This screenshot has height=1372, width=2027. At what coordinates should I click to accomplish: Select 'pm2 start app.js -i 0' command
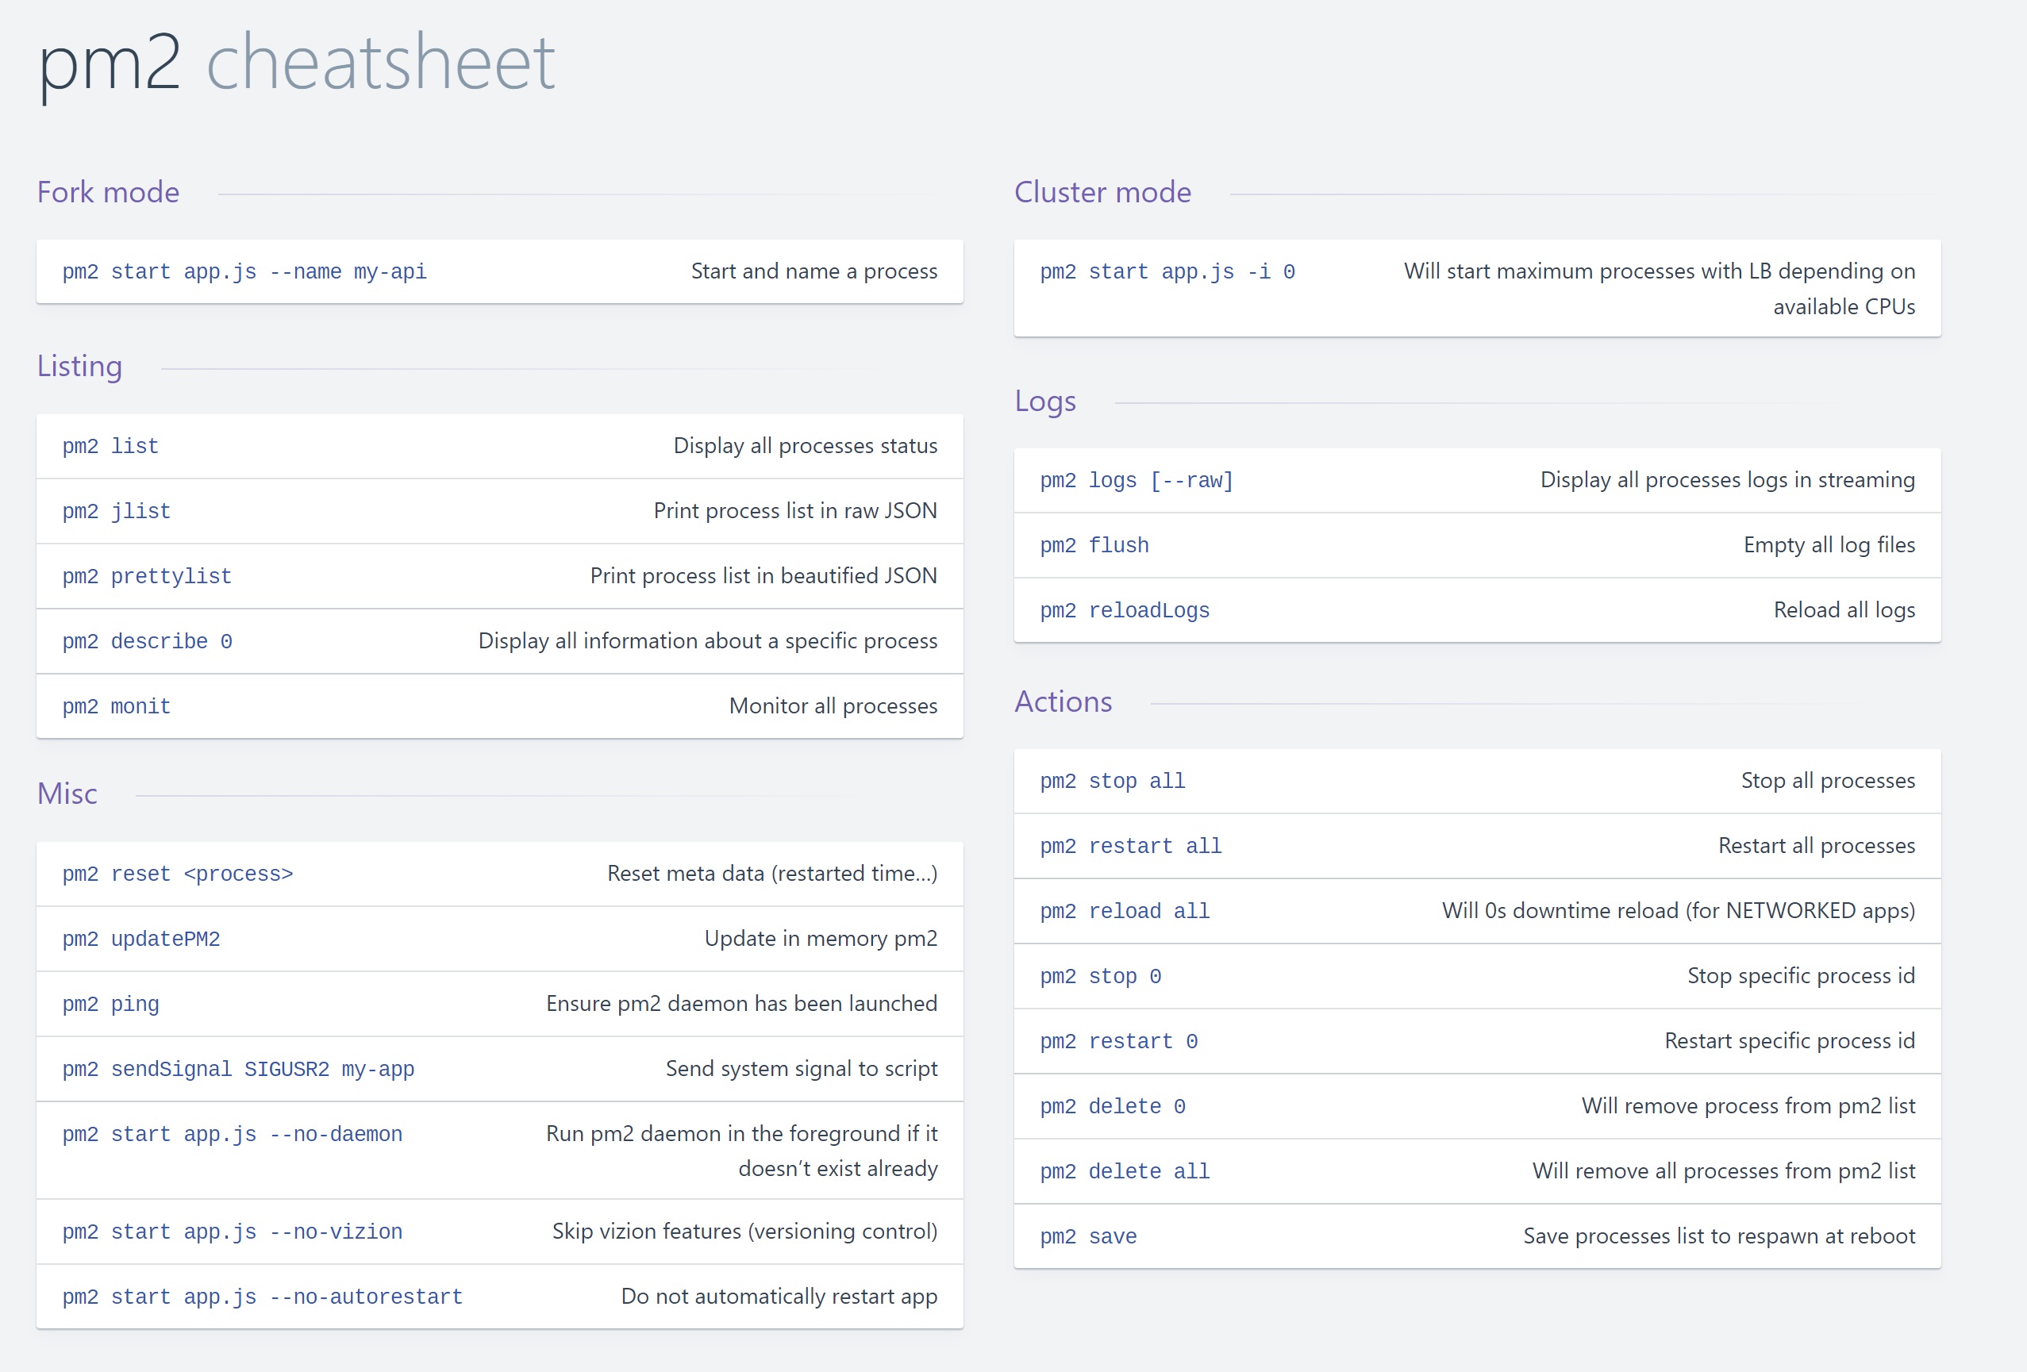[1167, 272]
